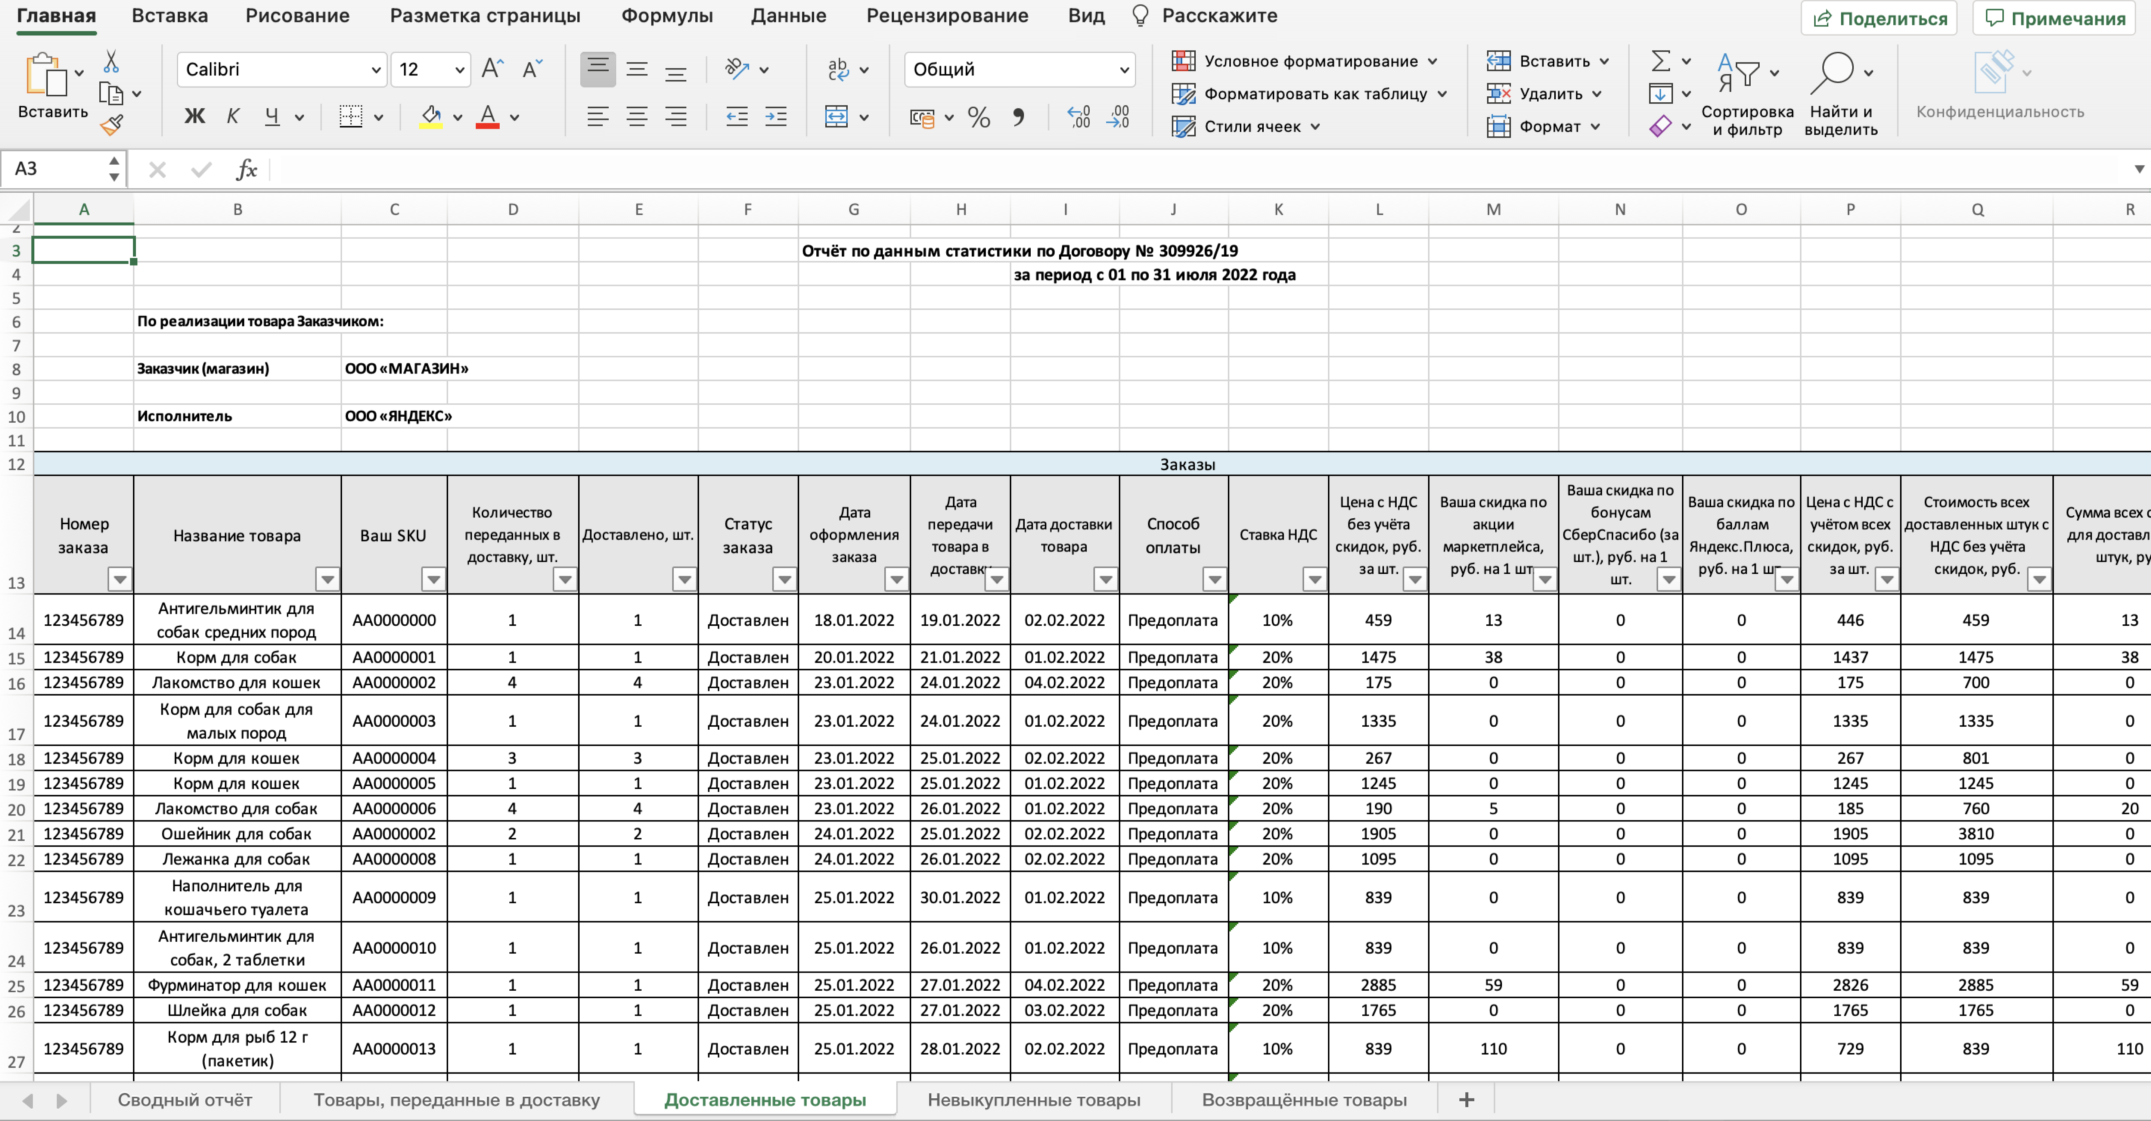
Task: Switch to the Сводный отчёт sheet tab
Action: 184,1099
